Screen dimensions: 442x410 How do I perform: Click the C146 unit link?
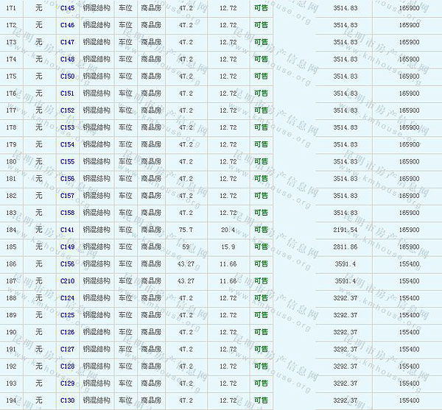(67, 24)
